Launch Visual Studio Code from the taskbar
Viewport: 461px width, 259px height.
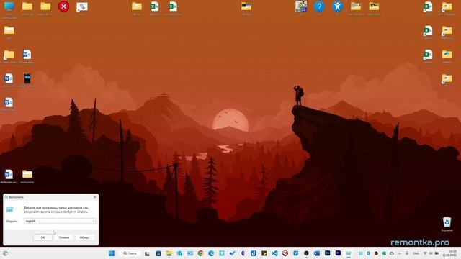pos(274,253)
